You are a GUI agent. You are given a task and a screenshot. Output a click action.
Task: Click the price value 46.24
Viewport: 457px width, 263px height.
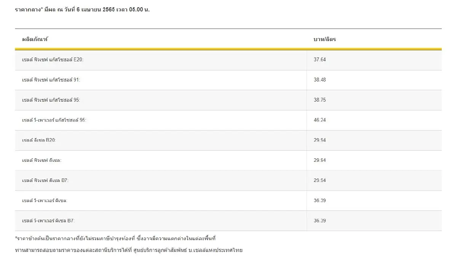pyautogui.click(x=320, y=120)
